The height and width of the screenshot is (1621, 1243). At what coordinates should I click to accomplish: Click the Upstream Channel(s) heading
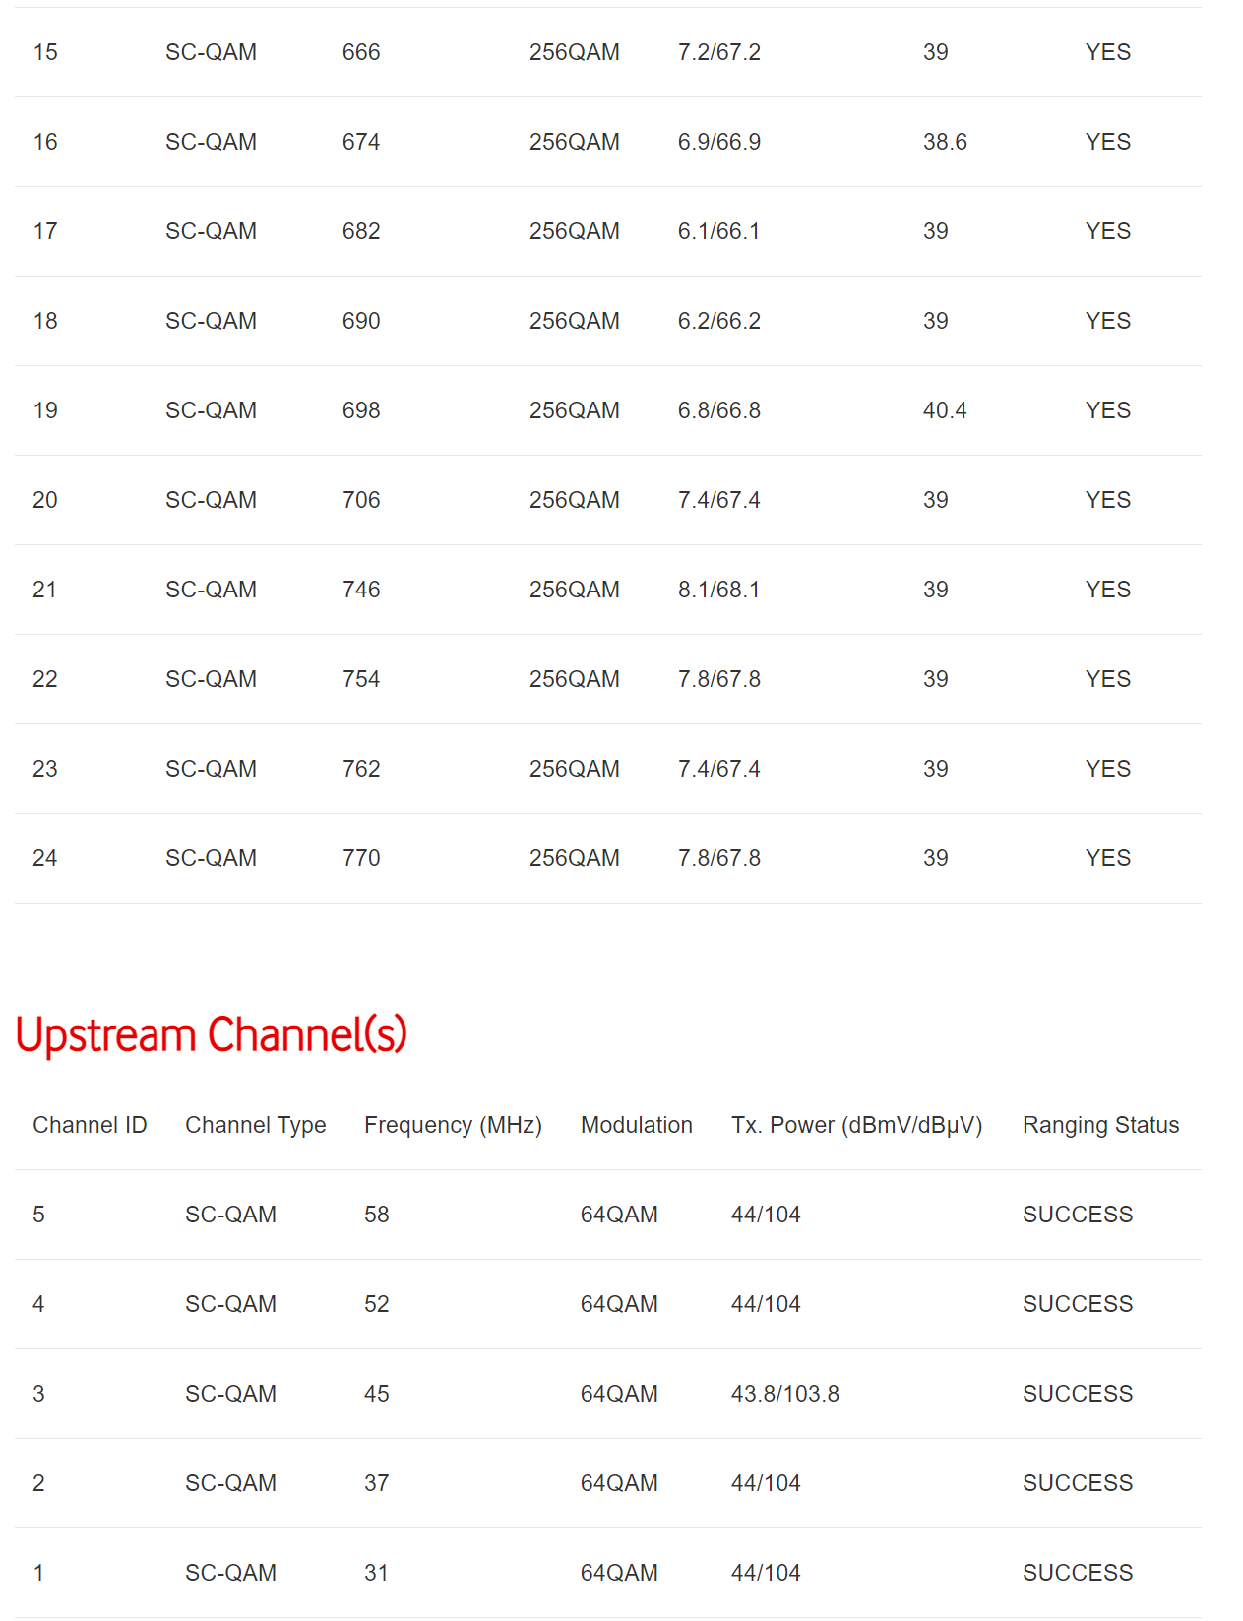pos(211,1034)
